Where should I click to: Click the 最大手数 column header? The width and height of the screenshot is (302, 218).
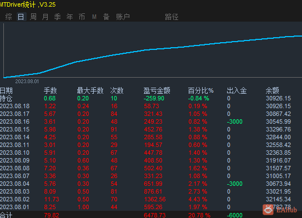tap(90, 90)
